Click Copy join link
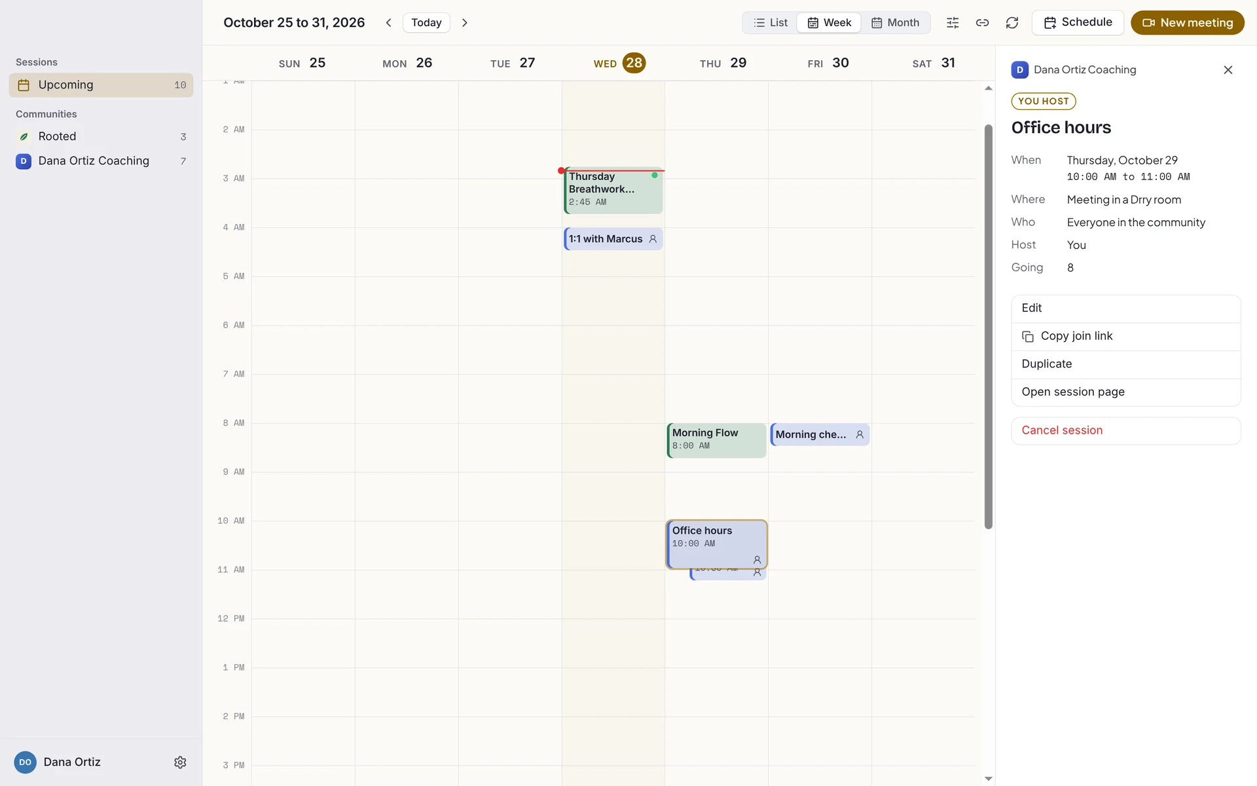This screenshot has height=786, width=1257. pyautogui.click(x=1125, y=336)
